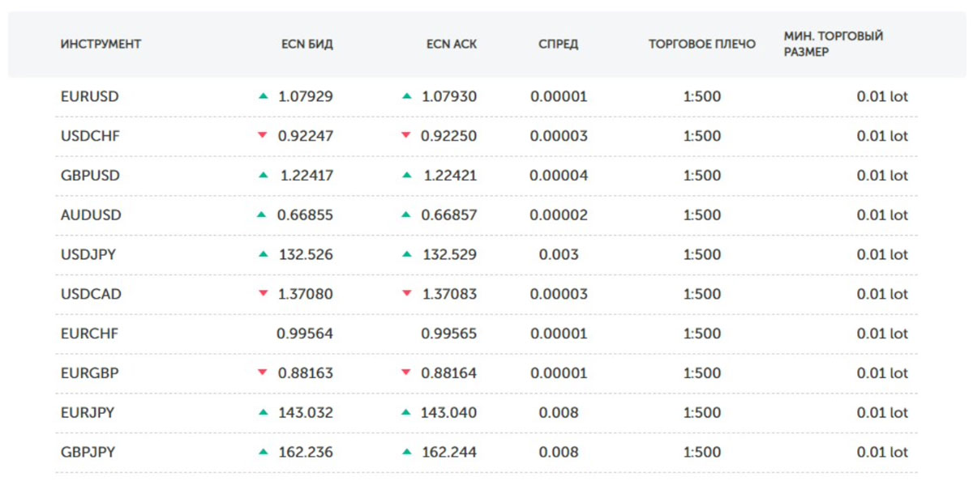
Task: Click the red down arrow beside USDCAD ask
Action: (407, 293)
